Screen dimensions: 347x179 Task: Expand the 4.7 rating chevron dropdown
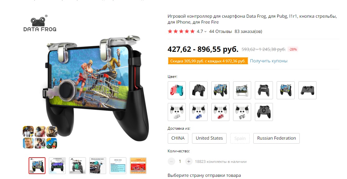click(205, 32)
